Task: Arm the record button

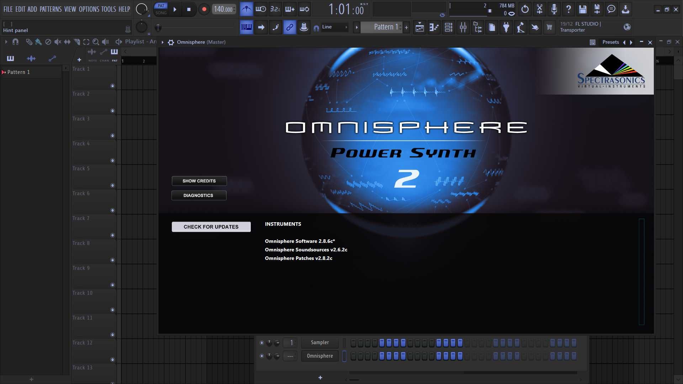Action: click(x=204, y=10)
